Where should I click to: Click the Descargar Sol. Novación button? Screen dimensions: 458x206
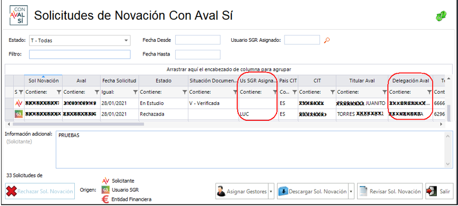(x=313, y=191)
